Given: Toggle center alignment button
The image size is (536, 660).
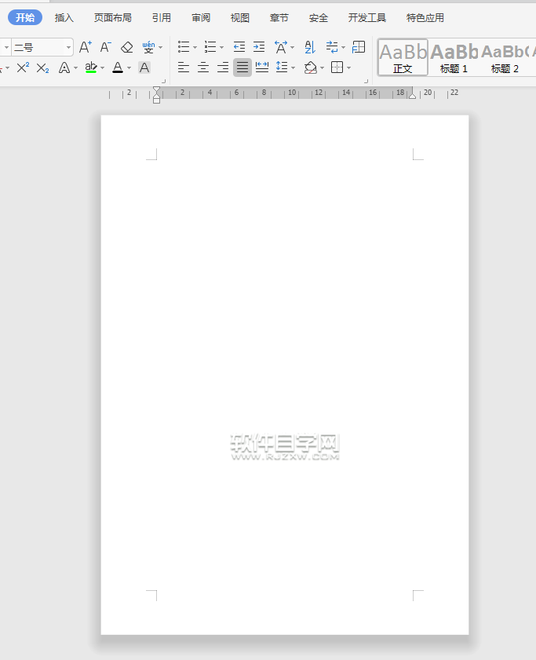Looking at the screenshot, I should [203, 67].
